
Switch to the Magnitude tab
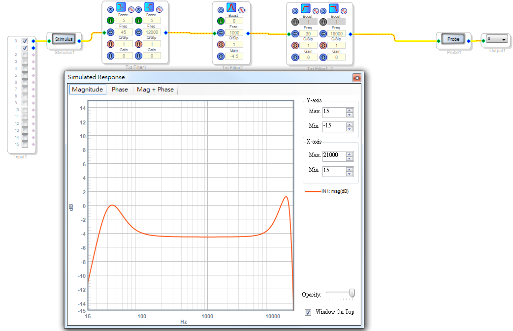(x=87, y=90)
